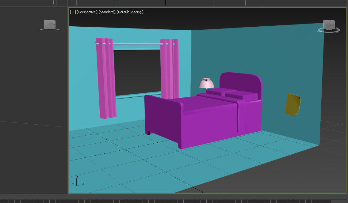The image size is (348, 203).
Task: Click the ViewCube in the Perspective viewport
Action: coord(329,25)
